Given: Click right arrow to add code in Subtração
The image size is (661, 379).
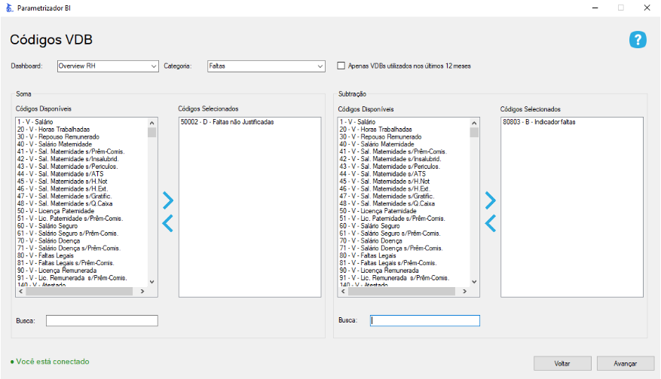Looking at the screenshot, I should tap(490, 200).
